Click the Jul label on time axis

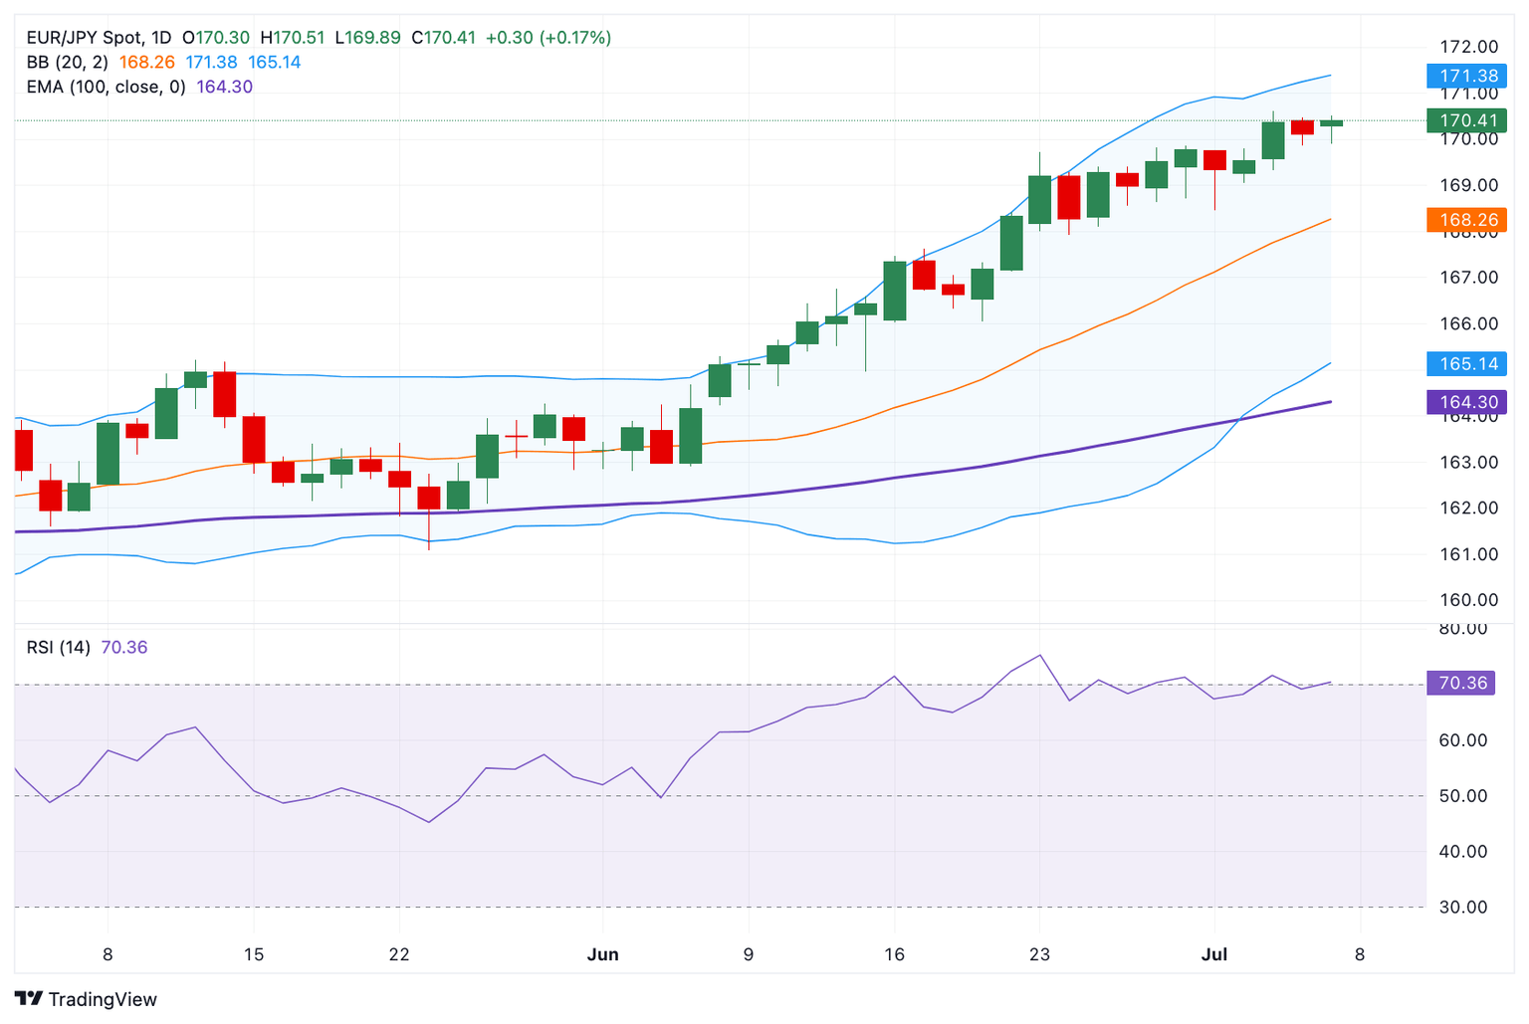tap(1213, 954)
